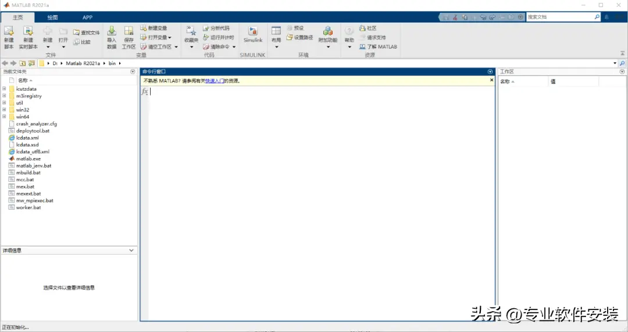Expand the icutzdata folder

coord(4,89)
